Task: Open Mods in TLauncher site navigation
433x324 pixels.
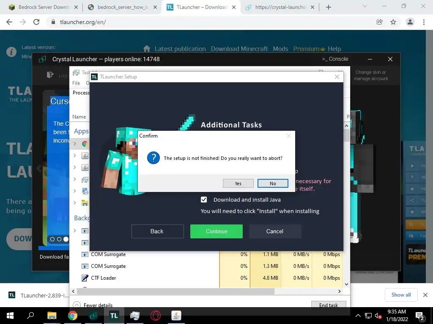Action: tap(281, 49)
